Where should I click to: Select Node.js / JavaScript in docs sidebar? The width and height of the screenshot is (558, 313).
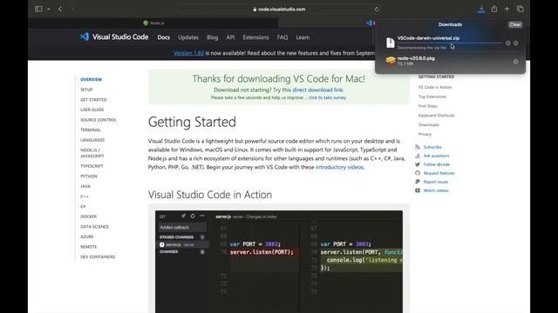(92, 153)
